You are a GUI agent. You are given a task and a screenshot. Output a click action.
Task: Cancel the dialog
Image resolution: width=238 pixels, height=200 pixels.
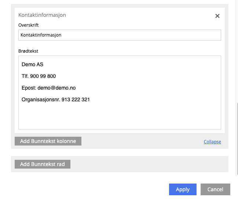point(215,189)
